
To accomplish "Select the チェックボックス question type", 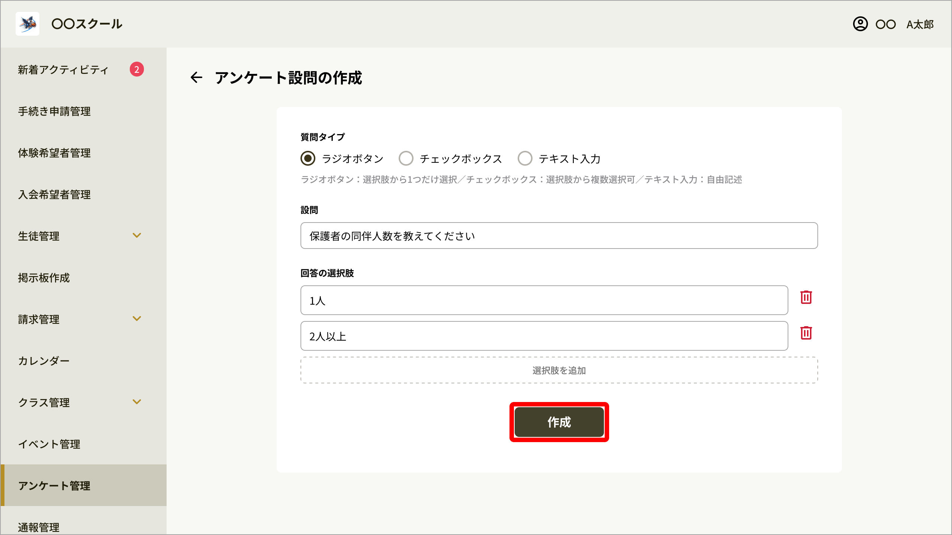I will 406,158.
